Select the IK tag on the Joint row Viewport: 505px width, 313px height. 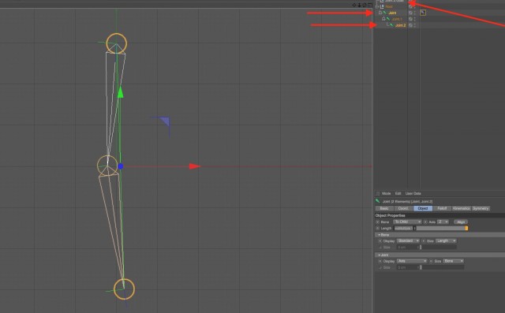[x=423, y=13]
